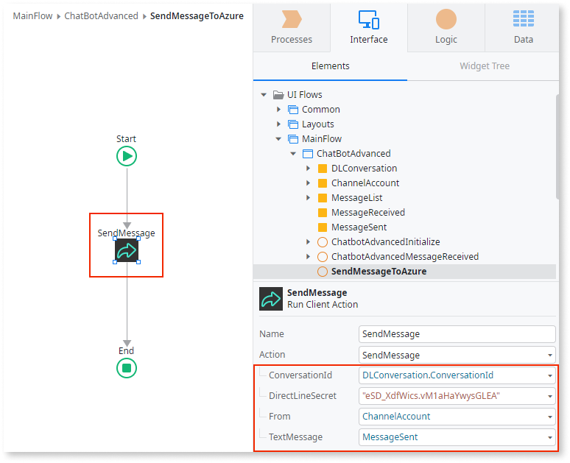The width and height of the screenshot is (570, 463).
Task: Open the Logic tab
Action: pos(446,28)
